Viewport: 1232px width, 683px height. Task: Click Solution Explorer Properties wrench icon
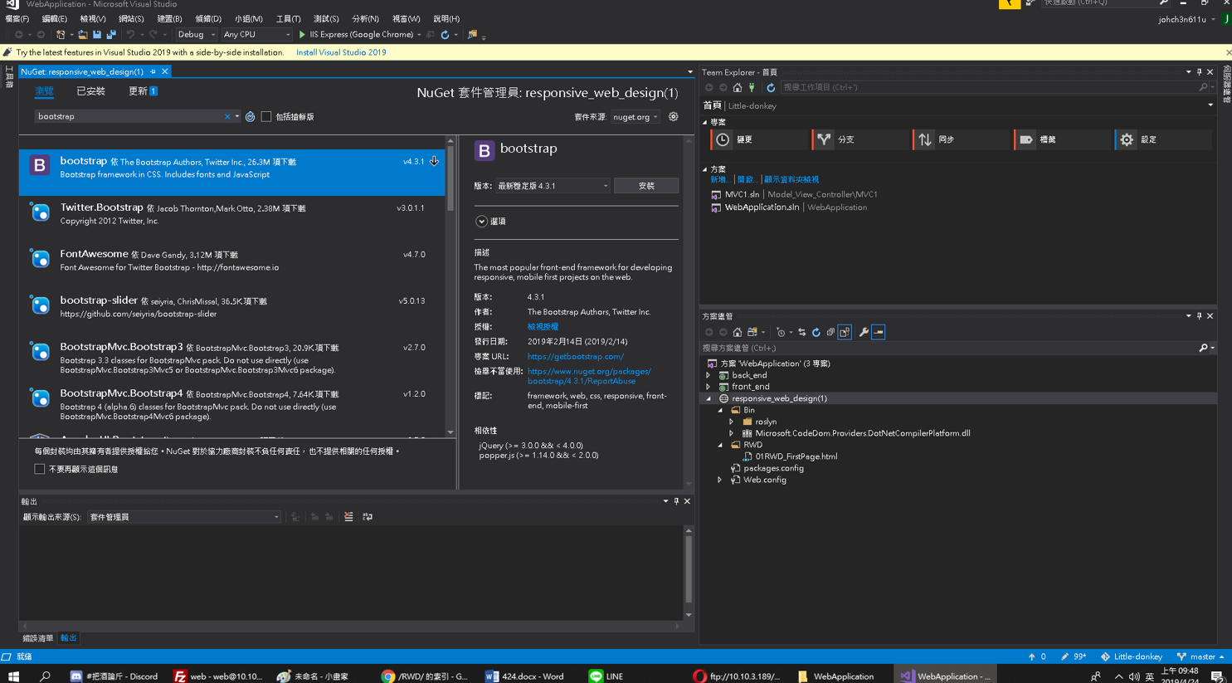coord(864,332)
